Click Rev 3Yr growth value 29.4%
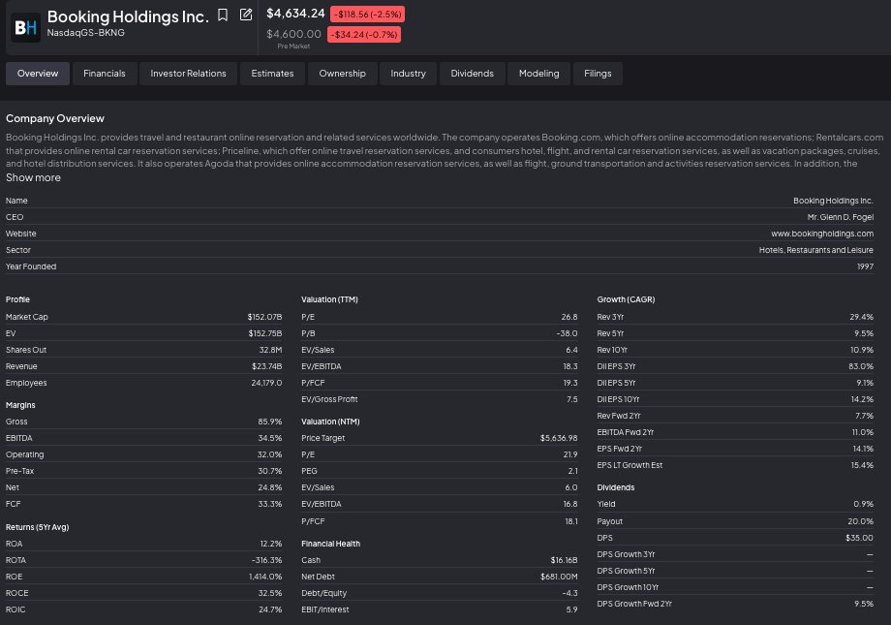891x625 pixels. click(861, 317)
